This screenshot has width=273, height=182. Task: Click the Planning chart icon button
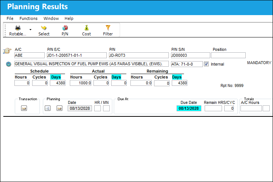48,108
